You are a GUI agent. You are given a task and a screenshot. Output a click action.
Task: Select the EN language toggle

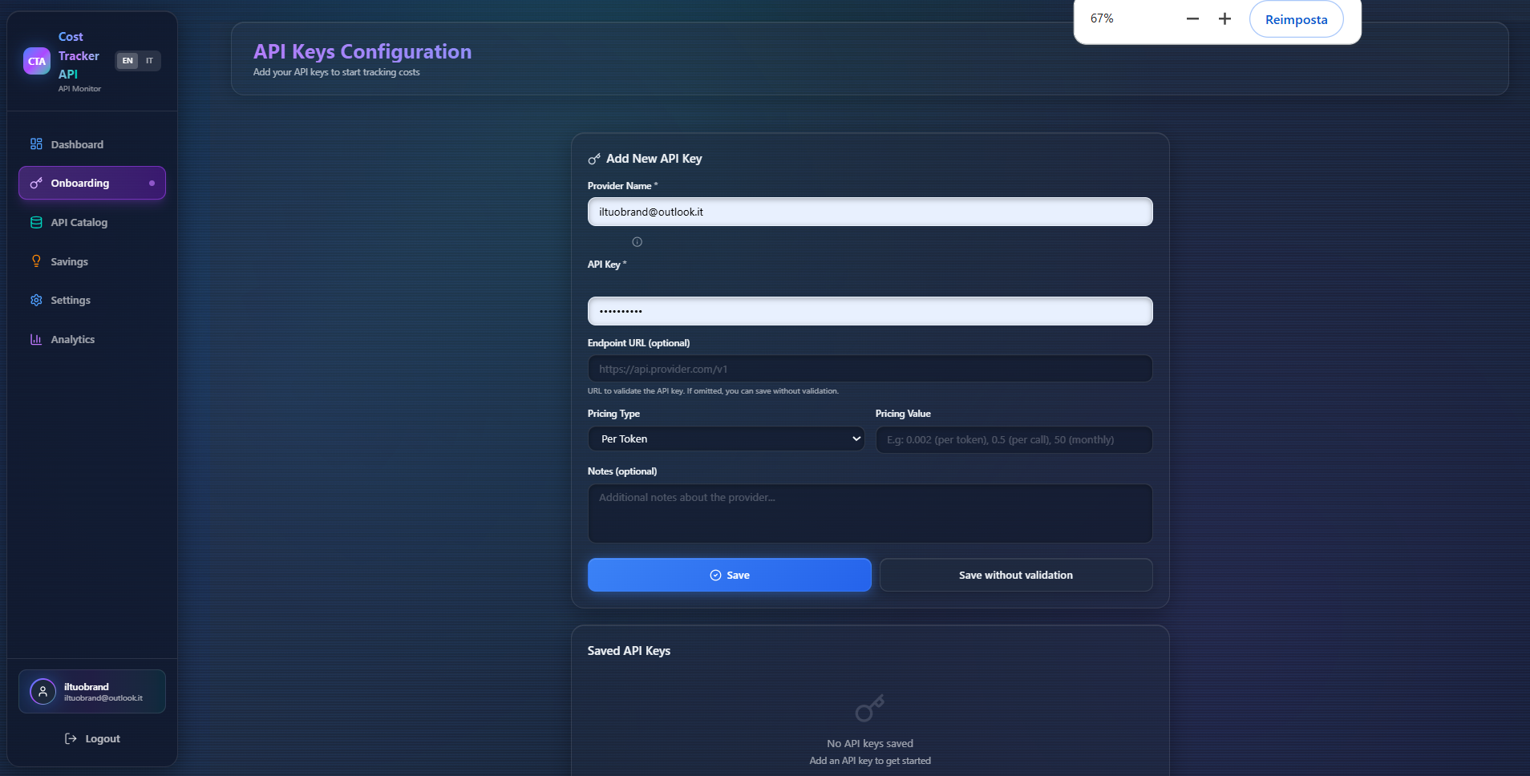coord(127,60)
